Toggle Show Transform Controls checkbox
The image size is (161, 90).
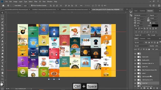pyautogui.click(x=32, y=5)
